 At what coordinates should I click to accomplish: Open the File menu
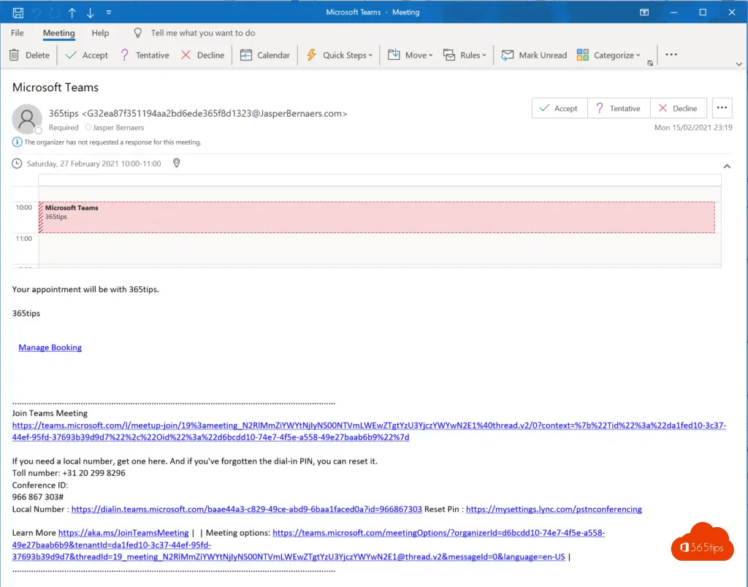click(18, 33)
